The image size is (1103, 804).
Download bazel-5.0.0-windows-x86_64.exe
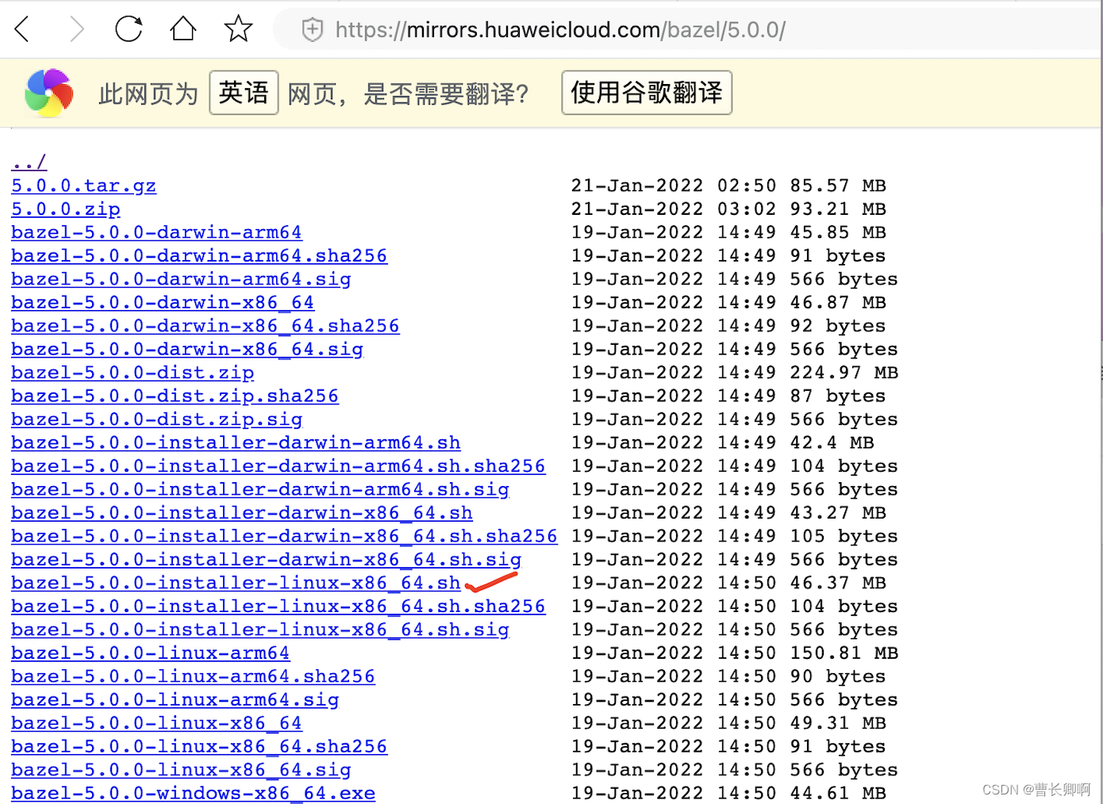192,793
